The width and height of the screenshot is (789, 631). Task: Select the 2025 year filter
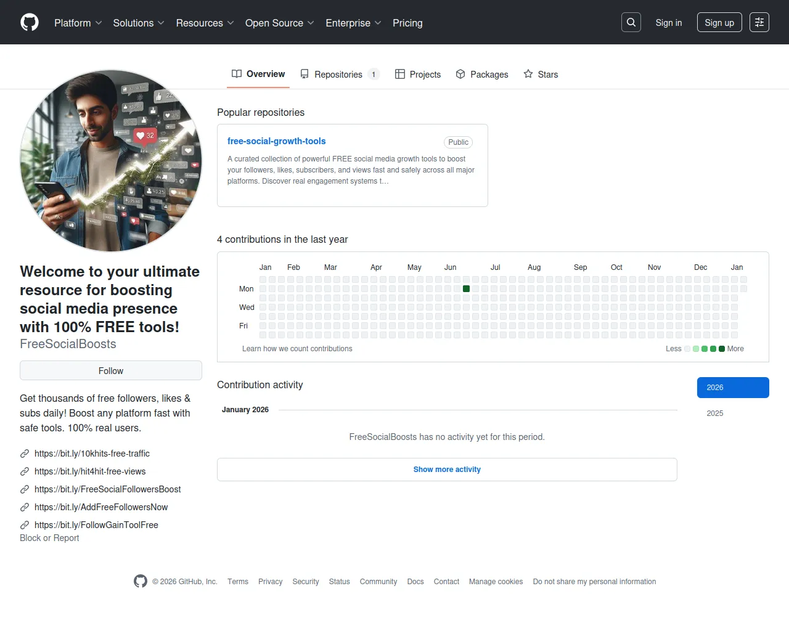pyautogui.click(x=715, y=413)
